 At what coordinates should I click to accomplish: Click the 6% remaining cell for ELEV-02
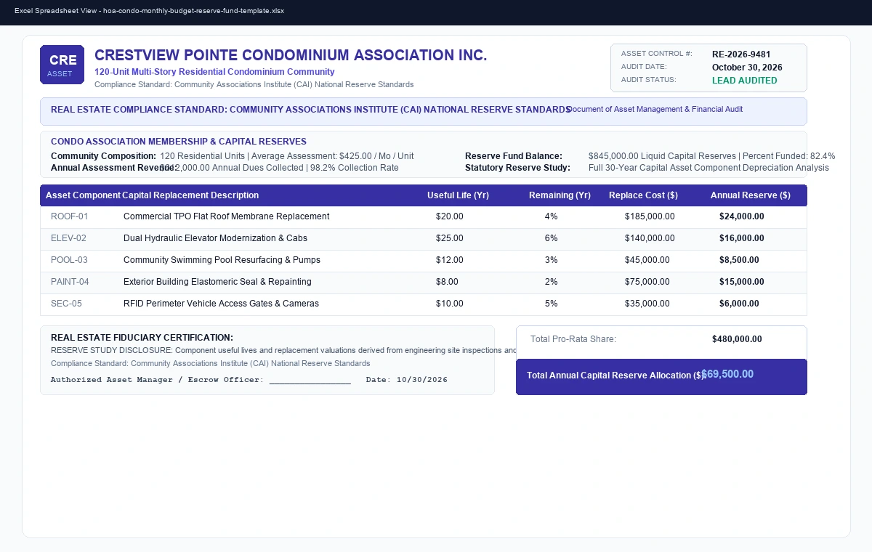click(x=552, y=238)
